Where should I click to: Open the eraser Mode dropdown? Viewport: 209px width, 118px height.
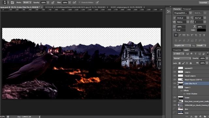(27, 2)
